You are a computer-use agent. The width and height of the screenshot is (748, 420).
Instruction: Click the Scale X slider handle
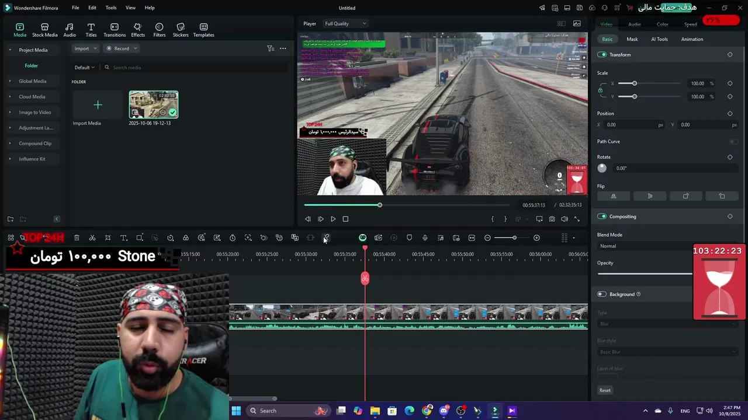635,83
